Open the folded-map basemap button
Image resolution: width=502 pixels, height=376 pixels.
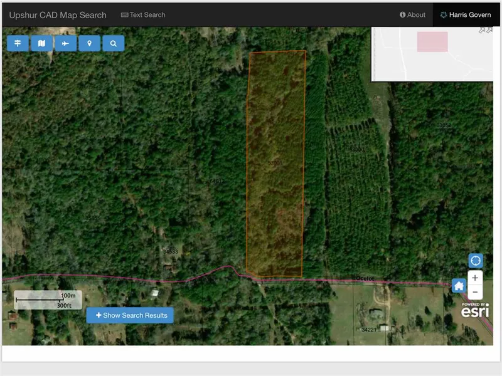pos(41,43)
